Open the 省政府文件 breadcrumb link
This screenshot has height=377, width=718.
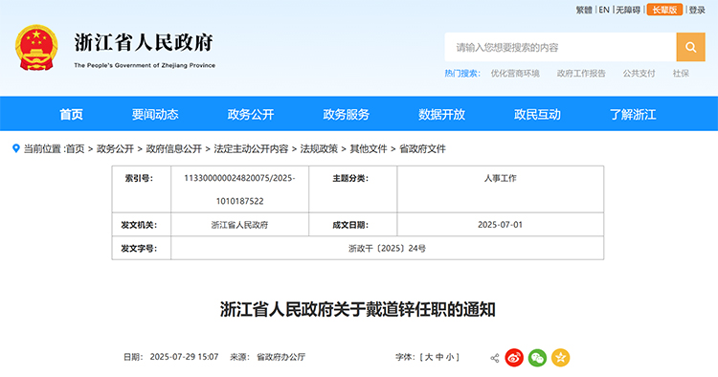pyautogui.click(x=422, y=148)
